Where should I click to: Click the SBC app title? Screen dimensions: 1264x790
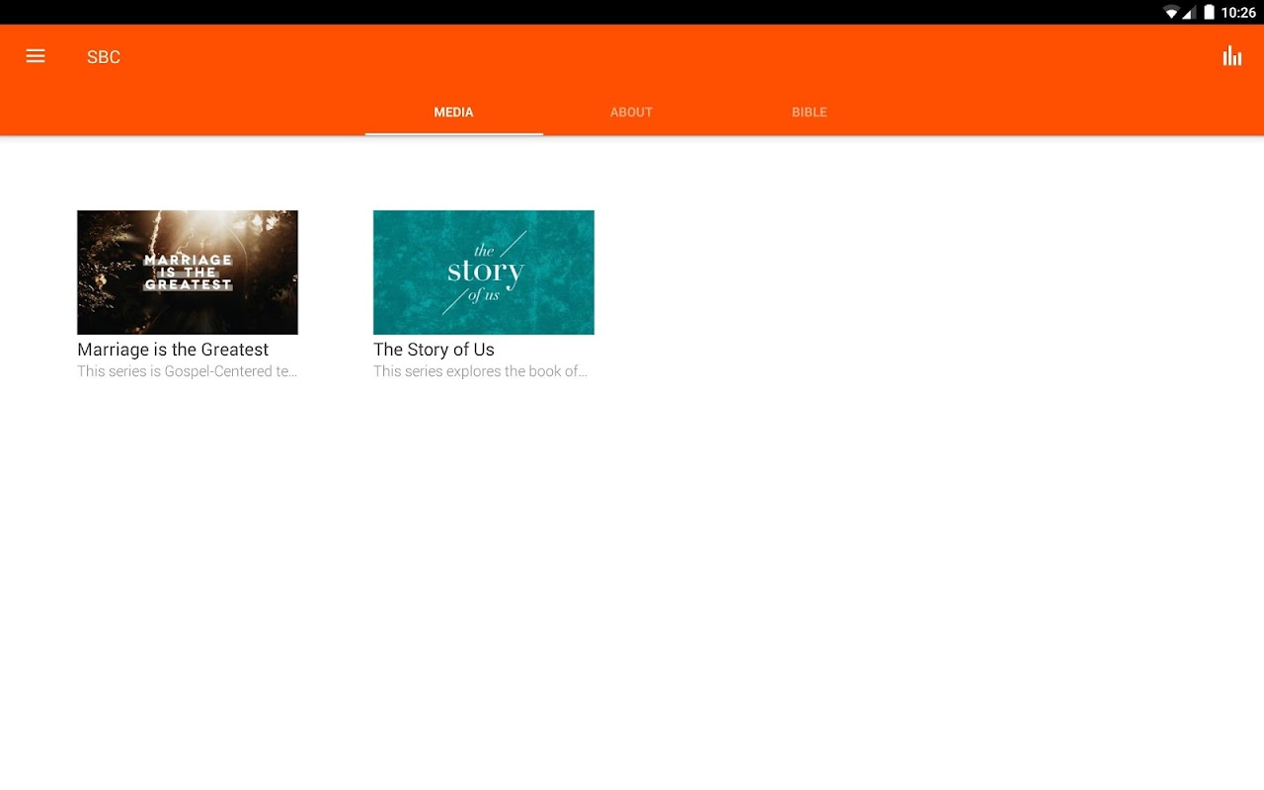click(x=104, y=57)
